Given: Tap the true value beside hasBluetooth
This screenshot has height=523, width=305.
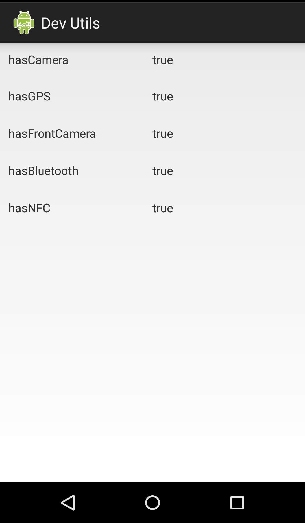Looking at the screenshot, I should 163,171.
